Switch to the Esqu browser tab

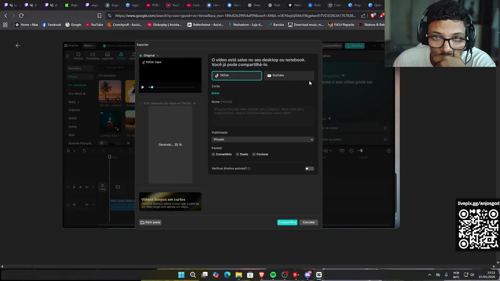(x=112, y=5)
